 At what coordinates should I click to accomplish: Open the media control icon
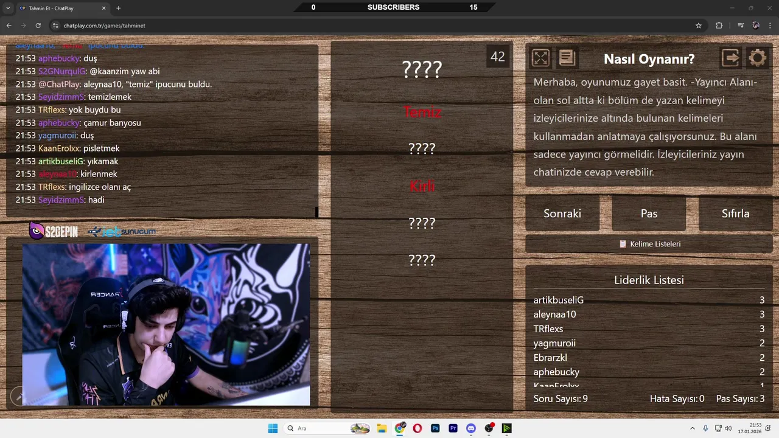tap(741, 26)
